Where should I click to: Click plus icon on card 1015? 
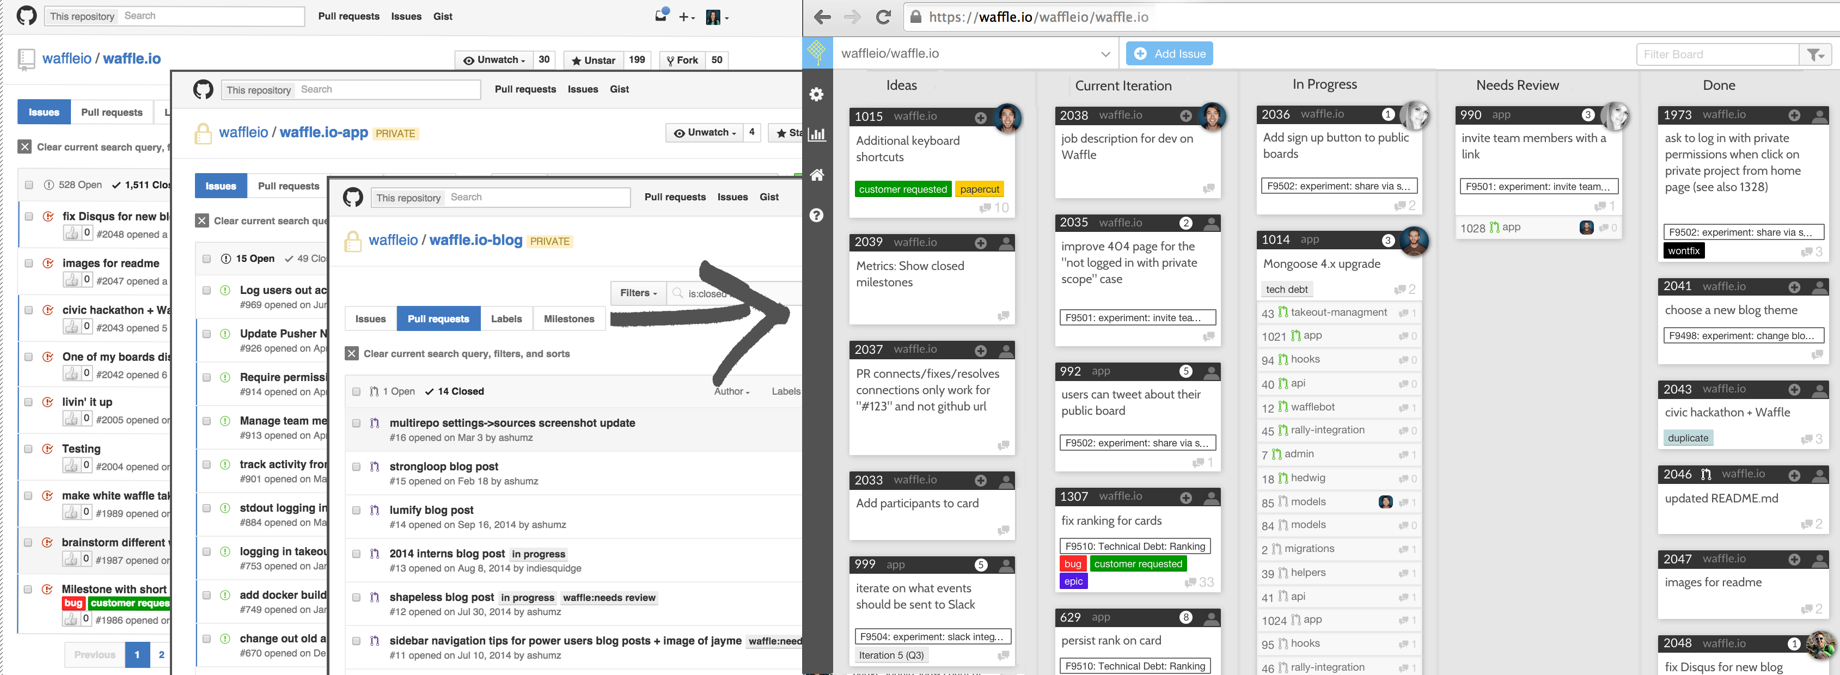[981, 118]
